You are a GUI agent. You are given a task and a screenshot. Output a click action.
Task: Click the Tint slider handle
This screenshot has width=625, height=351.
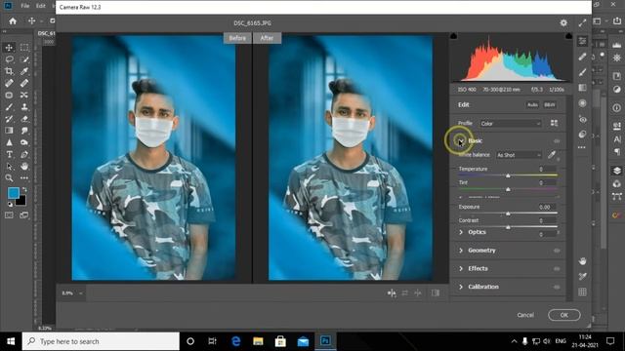[x=508, y=189]
